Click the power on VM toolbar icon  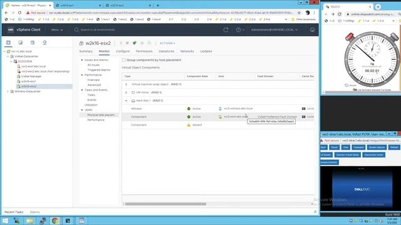coord(121,43)
